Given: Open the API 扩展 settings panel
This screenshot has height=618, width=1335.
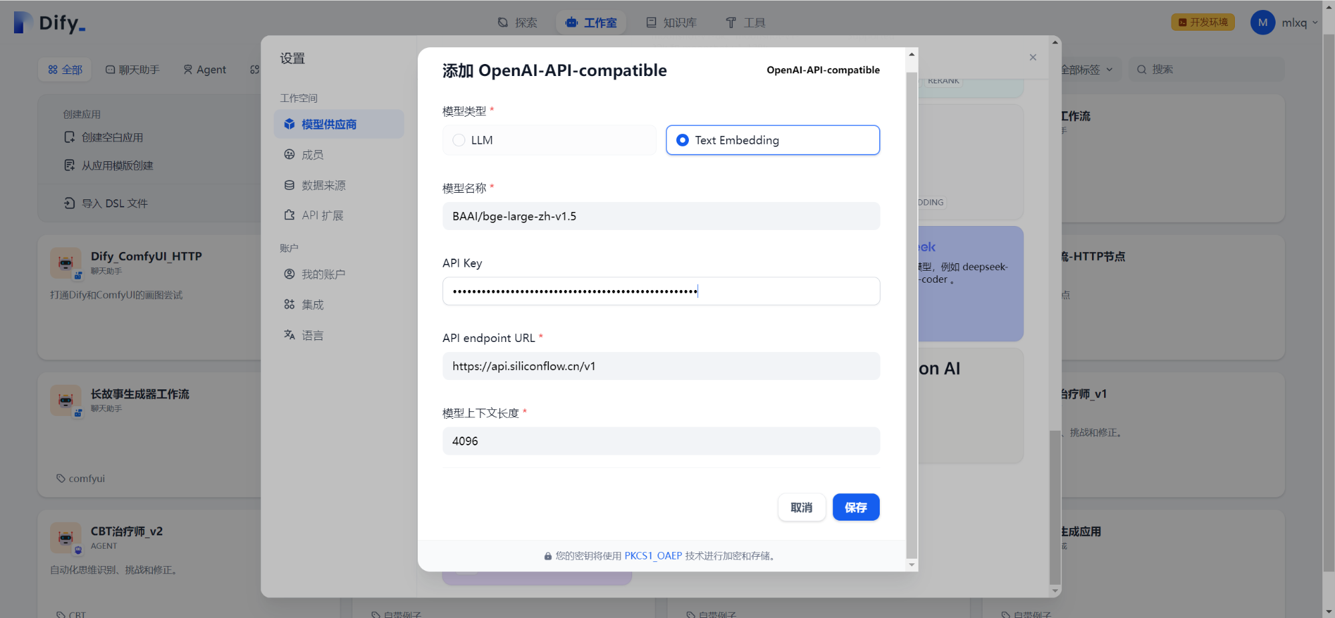Looking at the screenshot, I should click(x=289, y=215).
